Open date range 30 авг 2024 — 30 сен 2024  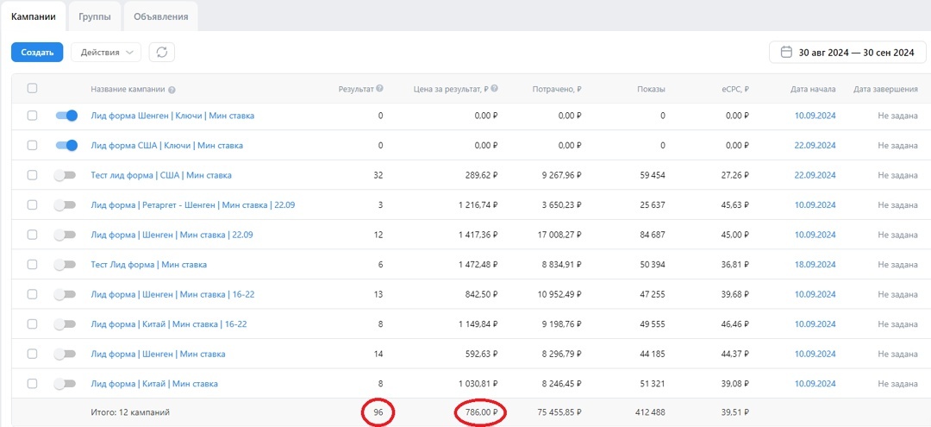coord(848,53)
